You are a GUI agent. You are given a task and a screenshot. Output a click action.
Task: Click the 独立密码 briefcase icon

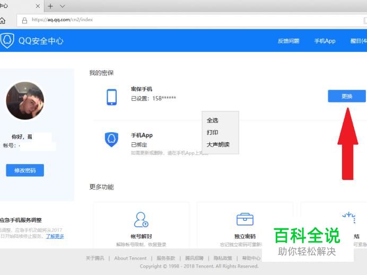tap(245, 219)
